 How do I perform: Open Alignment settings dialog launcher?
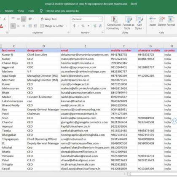(x=68, y=32)
